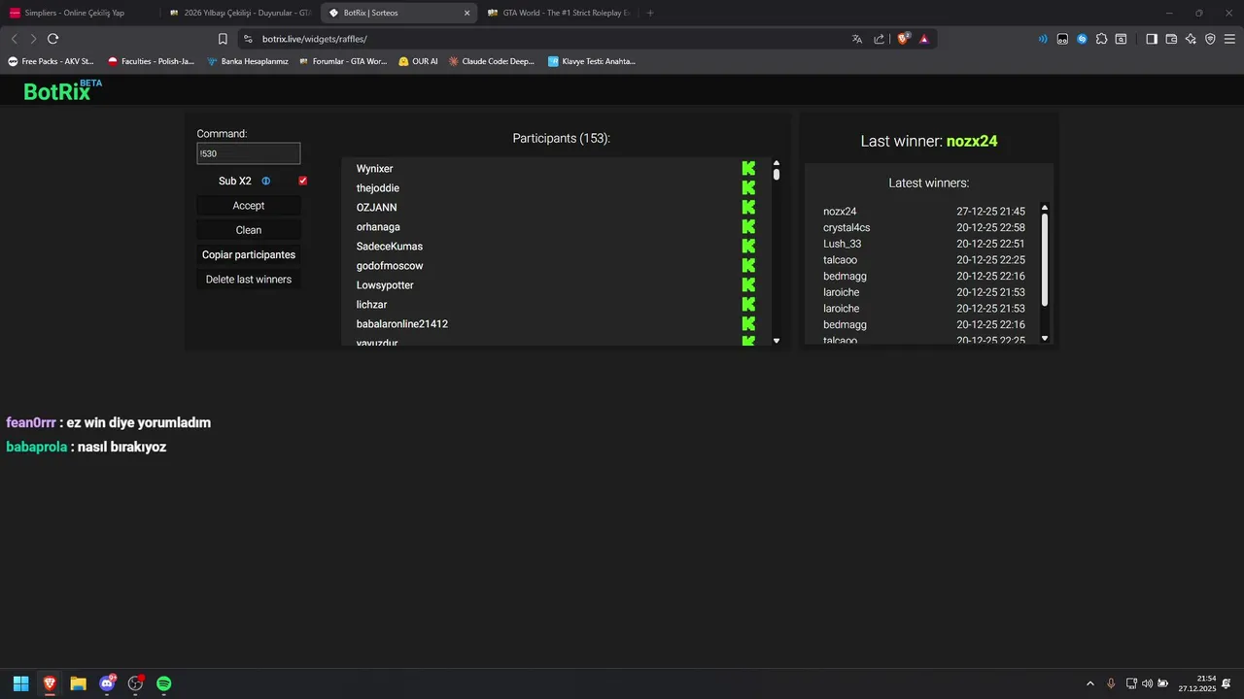1244x699 pixels.
Task: Click the Kick icon beside OZJANN
Action: click(x=748, y=208)
